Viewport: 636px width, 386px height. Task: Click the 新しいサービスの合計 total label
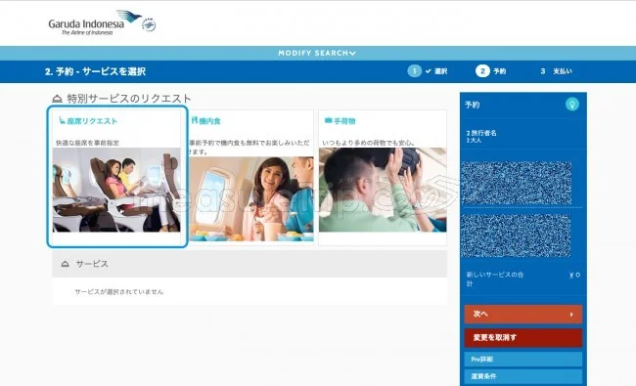494,279
